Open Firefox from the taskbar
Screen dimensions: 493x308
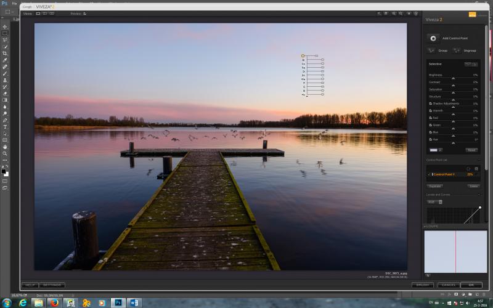tap(55, 303)
